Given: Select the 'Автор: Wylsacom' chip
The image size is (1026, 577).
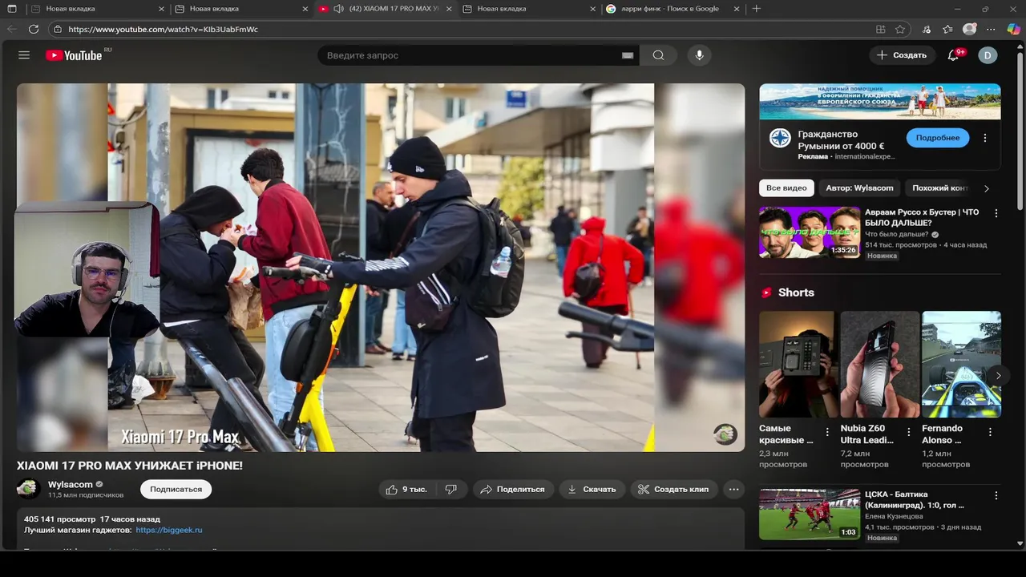Looking at the screenshot, I should pos(859,188).
